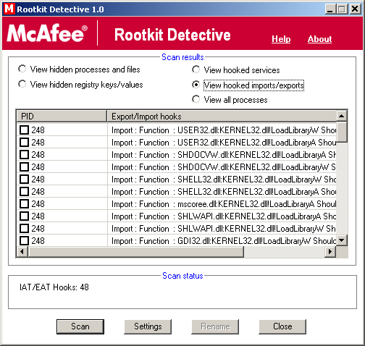The image size is (365, 346).
Task: Tick checkbox for USER32.dll LoadLibraryW row
Action: tap(24, 130)
